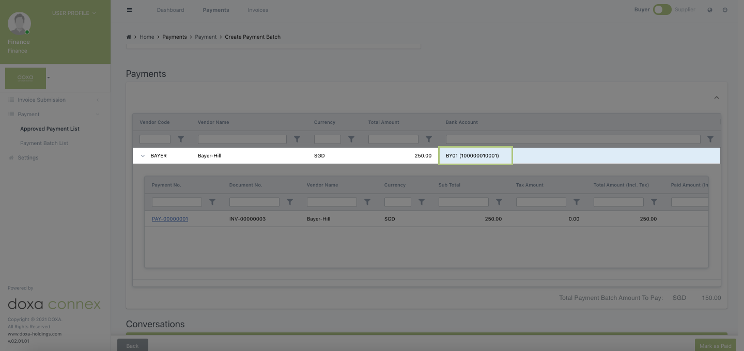
Task: Click Payment in the breadcrumb
Action: coord(206,37)
